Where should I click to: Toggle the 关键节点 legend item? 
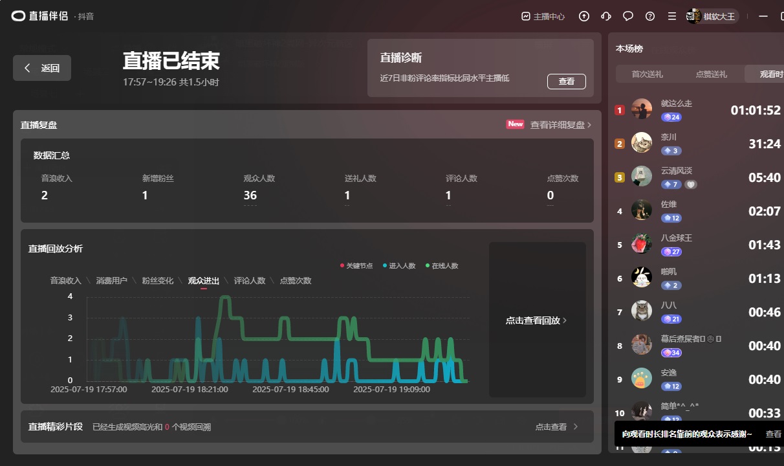click(356, 266)
